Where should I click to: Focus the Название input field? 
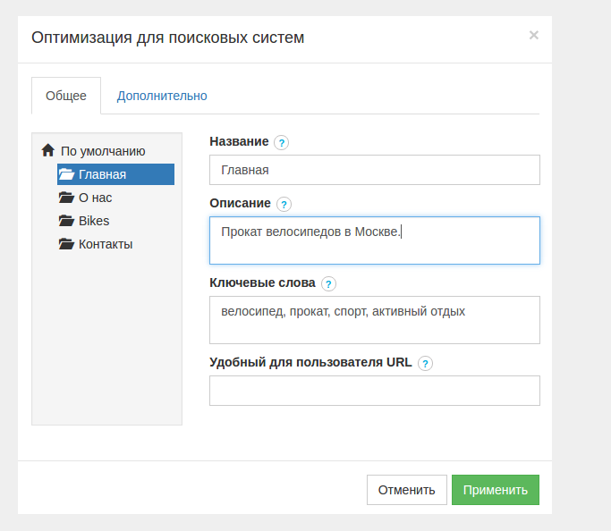tap(374, 170)
